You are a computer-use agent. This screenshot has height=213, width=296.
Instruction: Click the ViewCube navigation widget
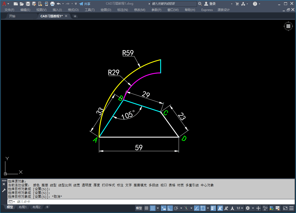288,26
